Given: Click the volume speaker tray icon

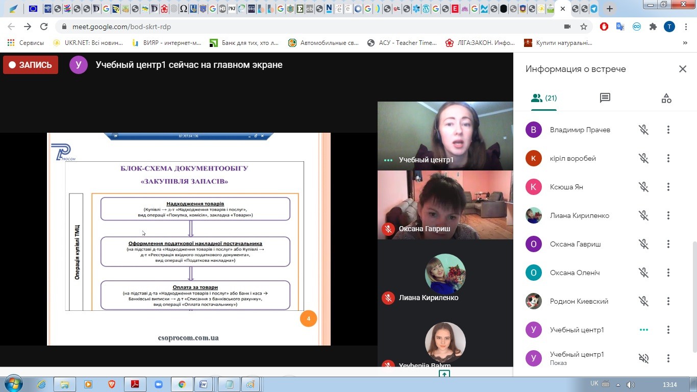Looking at the screenshot, I should coord(631,384).
